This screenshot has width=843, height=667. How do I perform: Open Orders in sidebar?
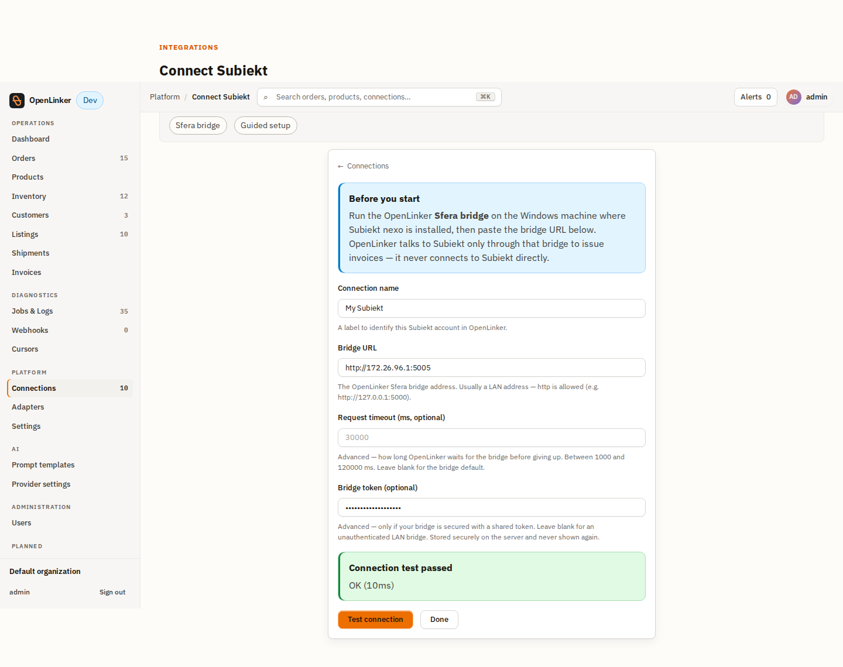pyautogui.click(x=70, y=159)
